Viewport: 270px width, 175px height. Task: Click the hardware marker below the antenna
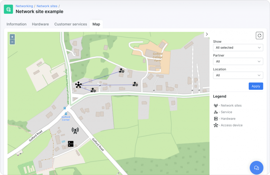click(x=70, y=143)
